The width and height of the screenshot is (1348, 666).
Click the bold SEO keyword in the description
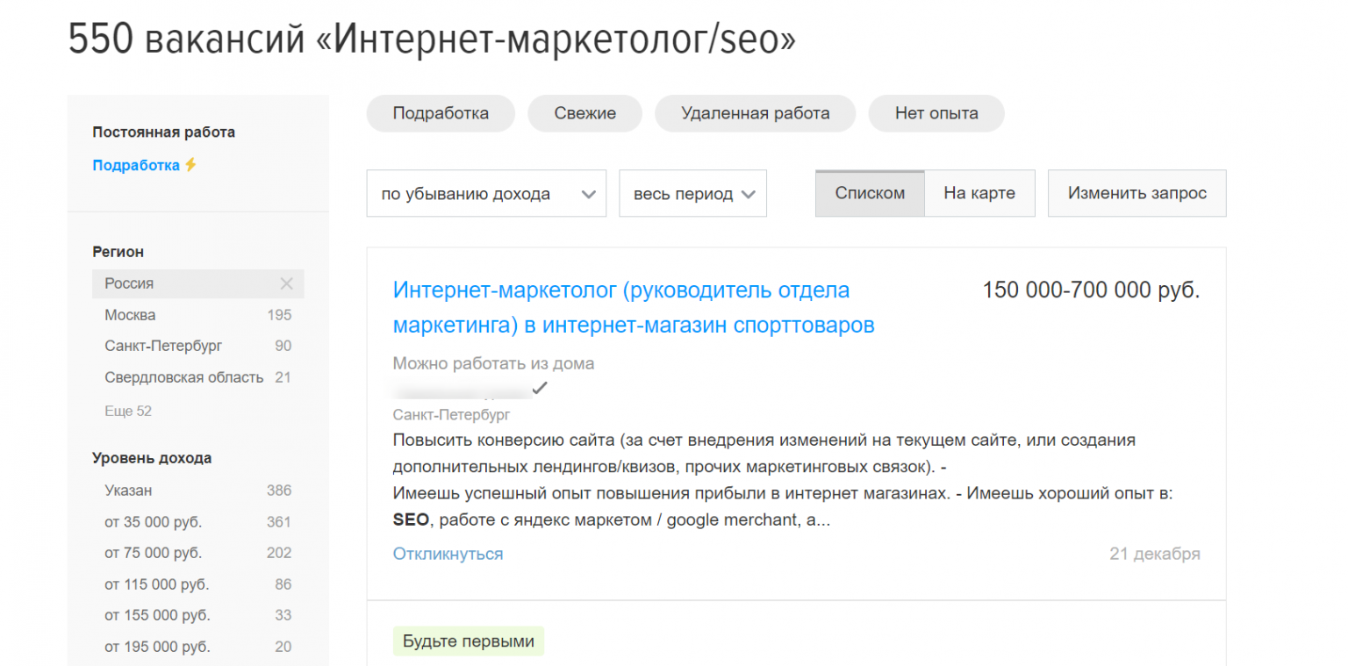[x=411, y=519]
